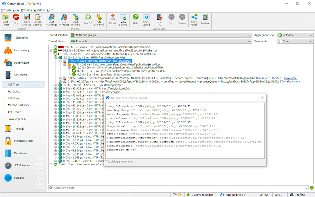Collapse the QueuedThreadPool$3.run tree node
This screenshot has width=315, height=197.
click(x=51, y=54)
